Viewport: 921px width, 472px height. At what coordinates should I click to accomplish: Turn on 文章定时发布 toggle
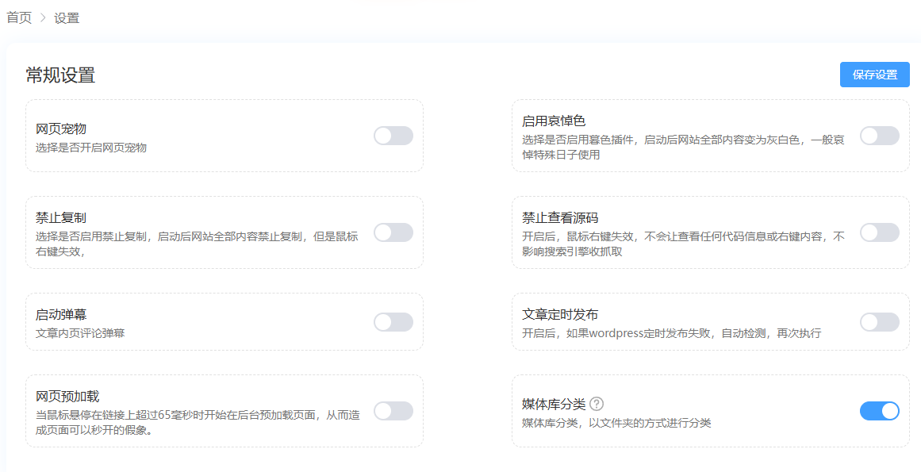tap(880, 322)
